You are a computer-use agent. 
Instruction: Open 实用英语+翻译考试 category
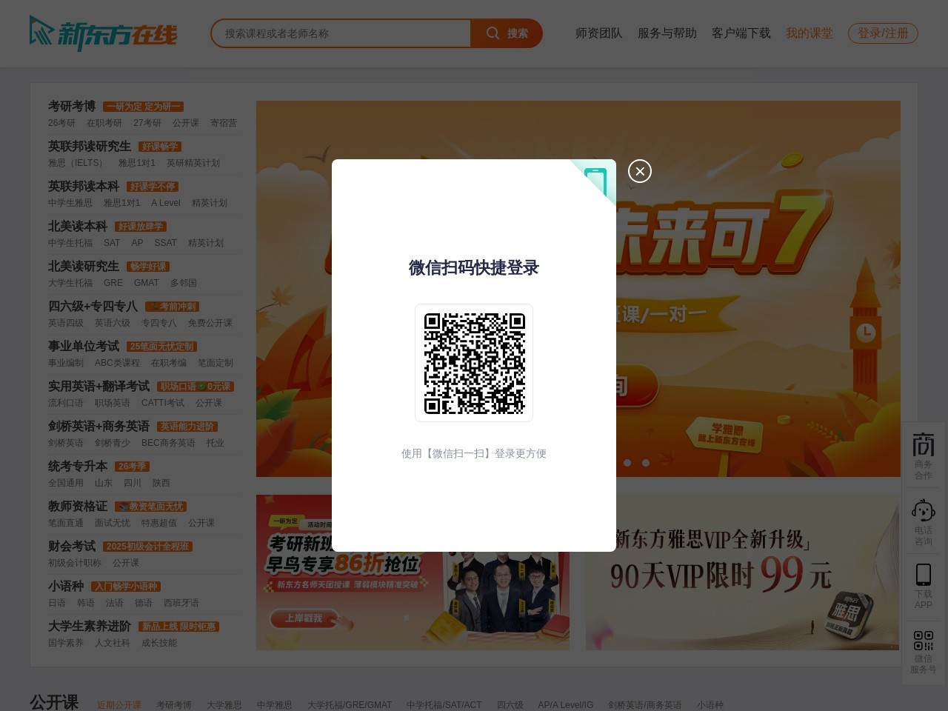click(99, 386)
